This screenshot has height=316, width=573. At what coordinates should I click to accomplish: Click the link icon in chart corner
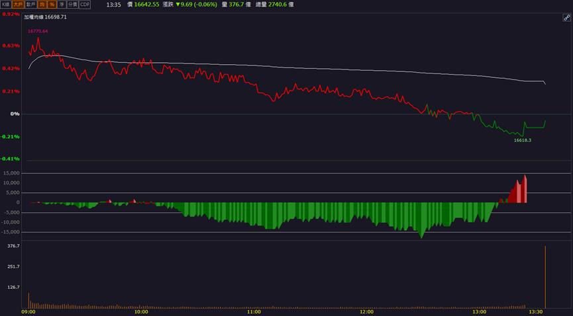point(566,17)
